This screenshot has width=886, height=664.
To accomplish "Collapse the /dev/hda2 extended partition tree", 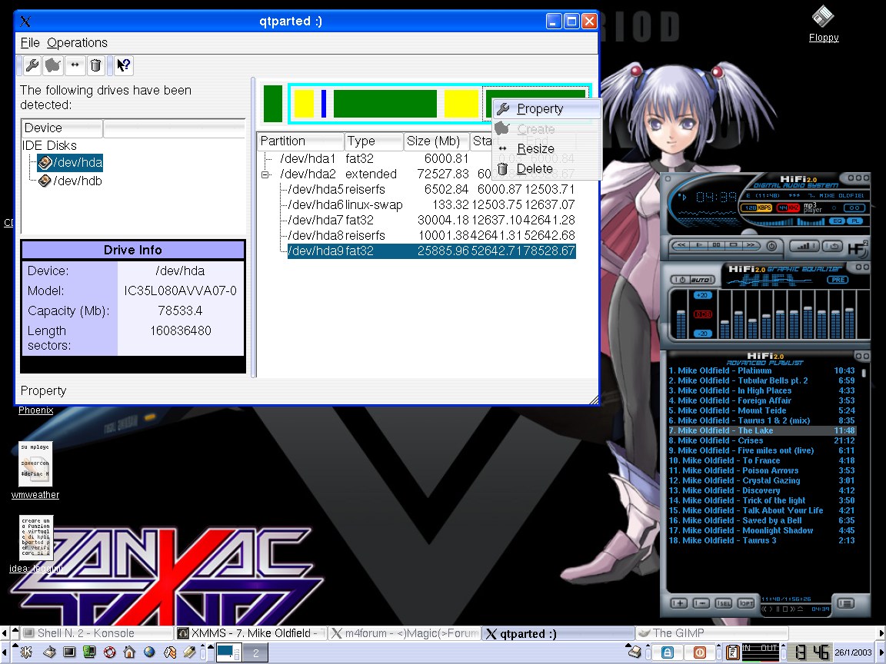I will (266, 174).
